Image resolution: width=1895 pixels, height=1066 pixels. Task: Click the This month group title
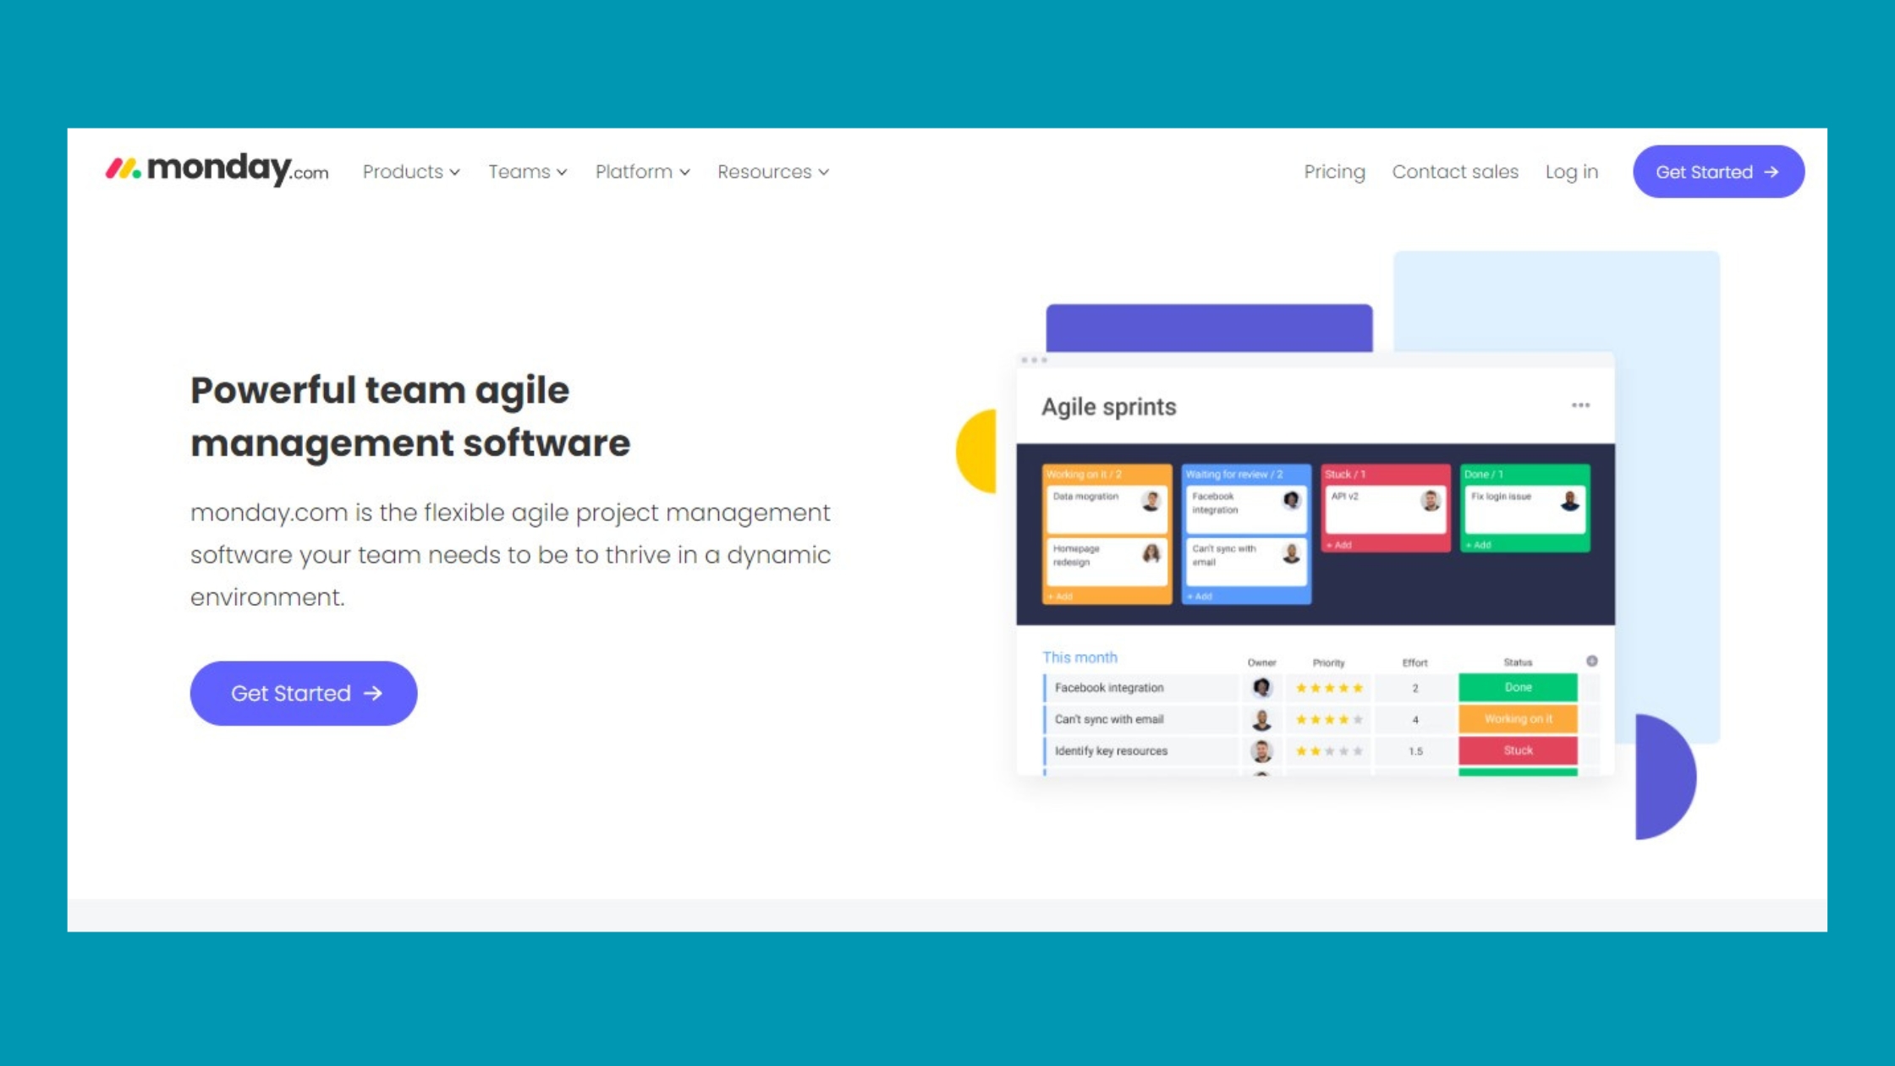(1079, 657)
